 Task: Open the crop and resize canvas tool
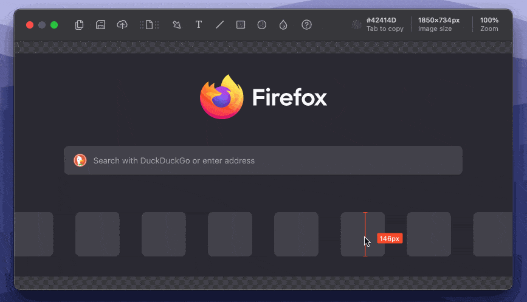point(149,25)
